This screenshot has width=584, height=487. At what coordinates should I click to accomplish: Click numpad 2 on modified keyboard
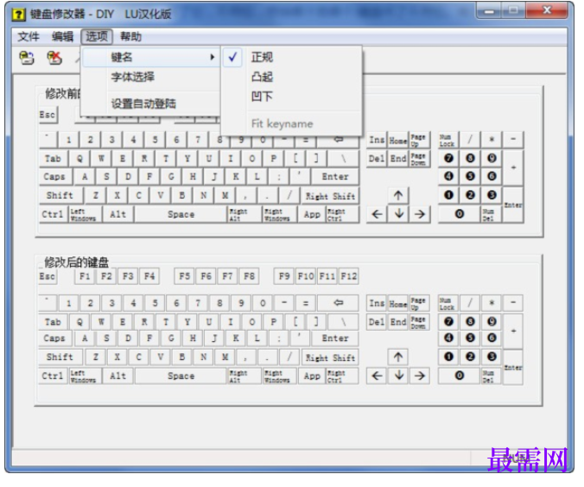(470, 357)
